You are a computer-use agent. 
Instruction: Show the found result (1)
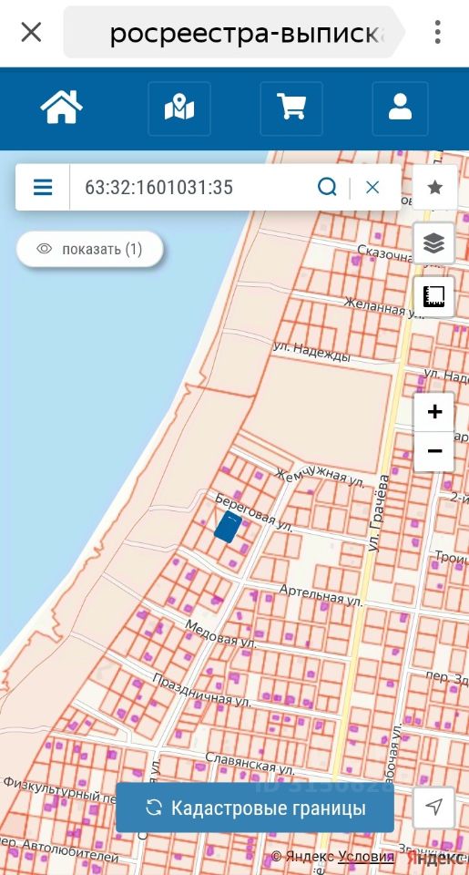(90, 249)
